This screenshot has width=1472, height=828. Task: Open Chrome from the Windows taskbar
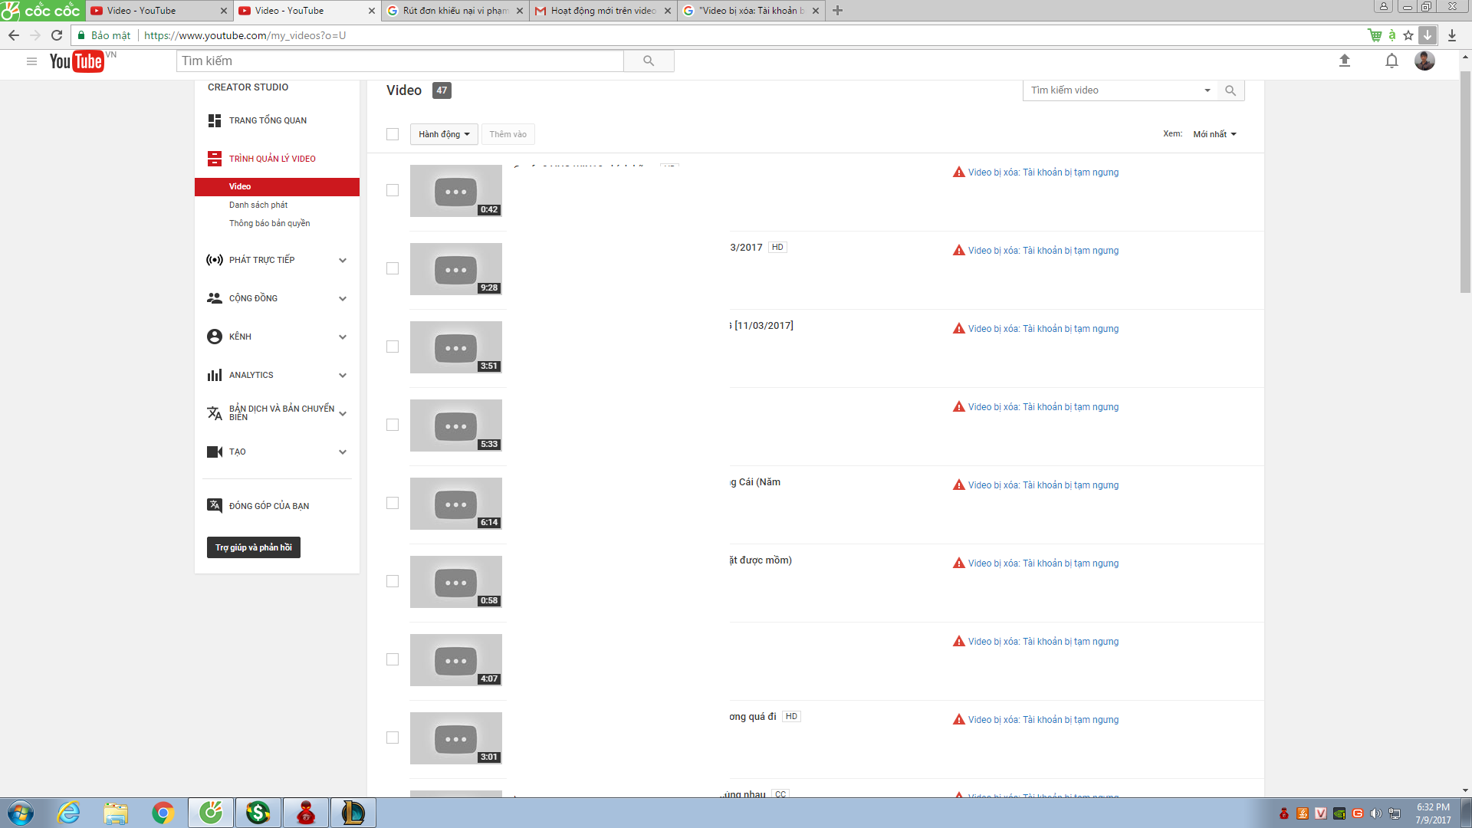coord(163,813)
